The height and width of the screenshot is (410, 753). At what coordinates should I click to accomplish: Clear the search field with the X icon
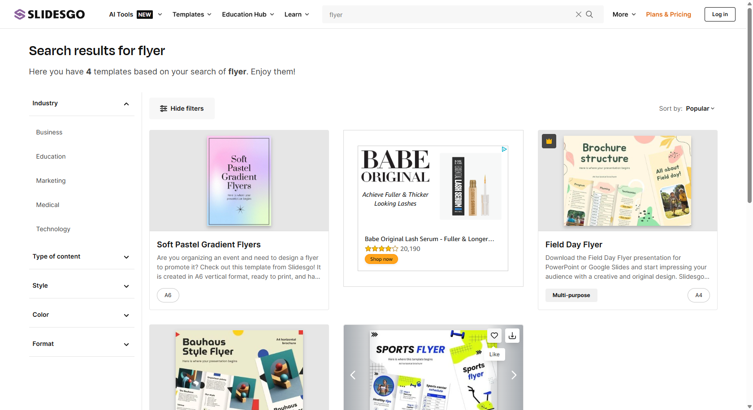pyautogui.click(x=579, y=14)
